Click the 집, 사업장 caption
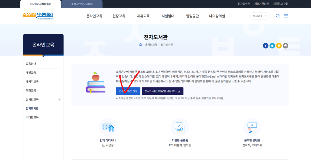The width and height of the screenshot is (311, 160). tap(108, 145)
